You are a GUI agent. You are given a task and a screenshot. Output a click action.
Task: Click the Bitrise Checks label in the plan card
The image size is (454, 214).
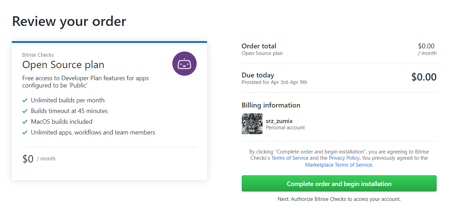[38, 55]
